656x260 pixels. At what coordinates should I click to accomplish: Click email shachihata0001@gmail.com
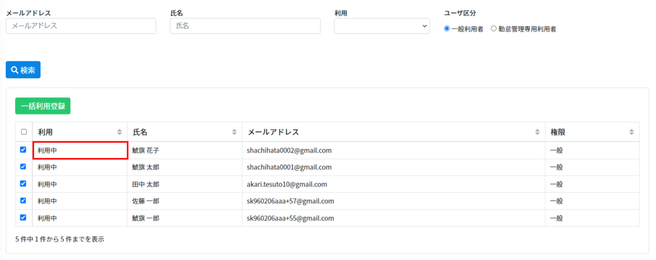click(289, 167)
